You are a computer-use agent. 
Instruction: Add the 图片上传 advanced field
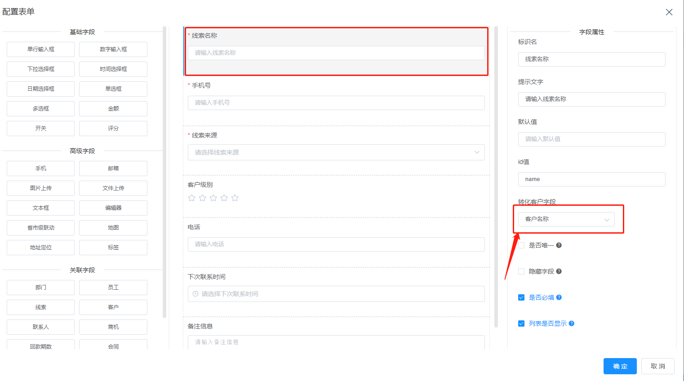point(40,188)
